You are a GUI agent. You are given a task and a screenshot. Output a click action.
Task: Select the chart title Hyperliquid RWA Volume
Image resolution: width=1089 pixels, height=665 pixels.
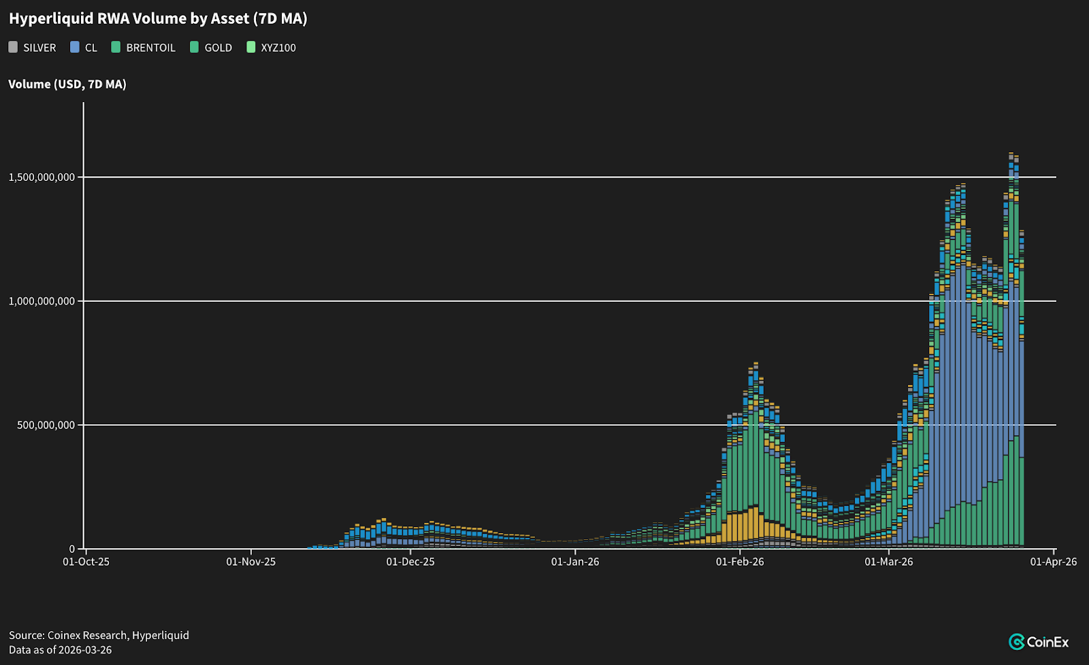(x=158, y=18)
